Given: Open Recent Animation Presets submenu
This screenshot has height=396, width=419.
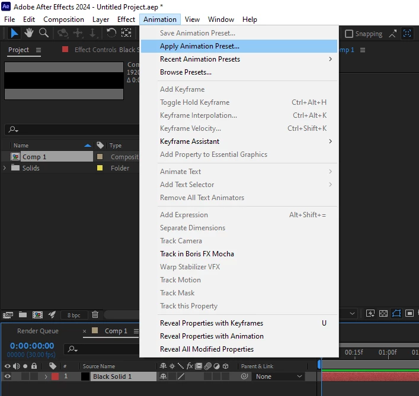Looking at the screenshot, I should click(239, 59).
